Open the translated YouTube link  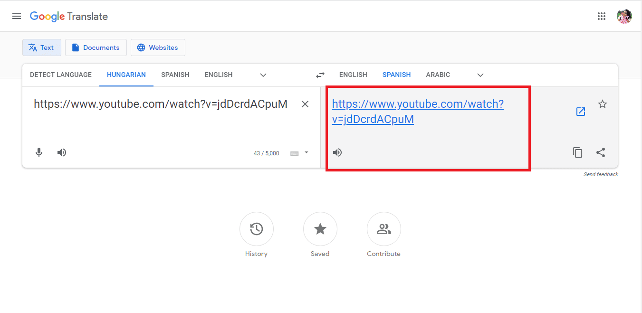pos(418,112)
